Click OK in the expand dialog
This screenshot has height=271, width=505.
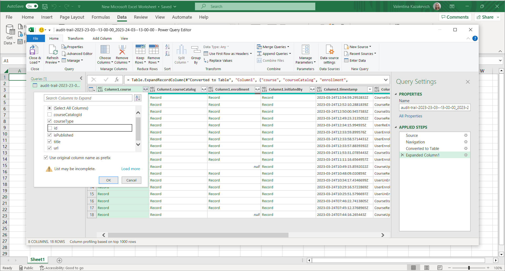[109, 180]
